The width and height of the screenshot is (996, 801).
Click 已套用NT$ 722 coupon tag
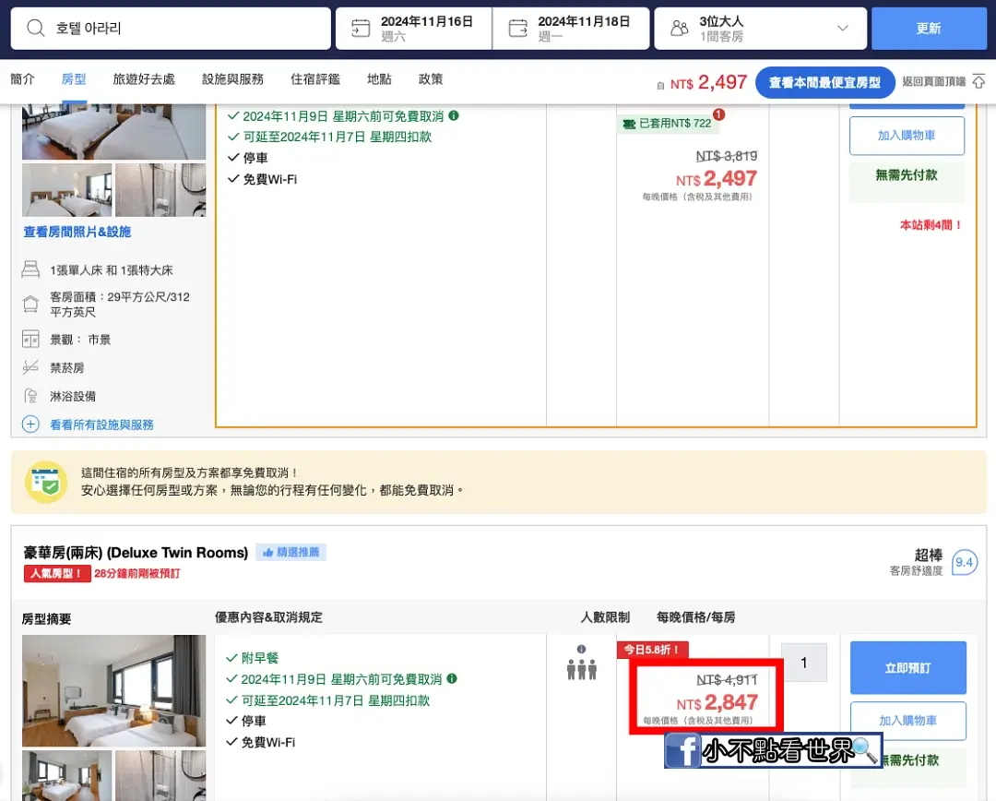pyautogui.click(x=668, y=124)
